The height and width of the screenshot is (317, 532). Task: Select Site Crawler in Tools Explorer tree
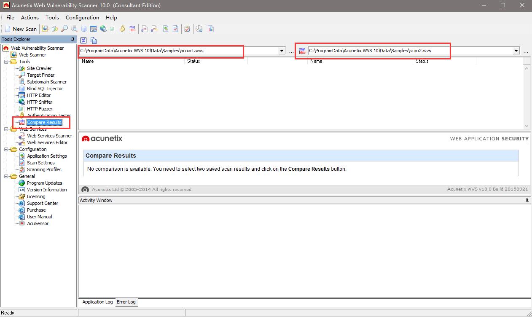39,68
